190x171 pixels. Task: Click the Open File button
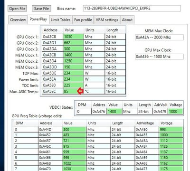pyautogui.click(x=17, y=9)
